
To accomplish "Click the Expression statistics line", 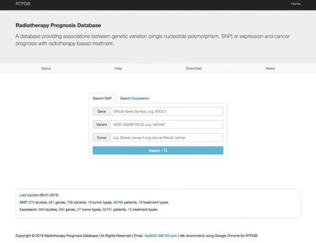I will [89, 210].
